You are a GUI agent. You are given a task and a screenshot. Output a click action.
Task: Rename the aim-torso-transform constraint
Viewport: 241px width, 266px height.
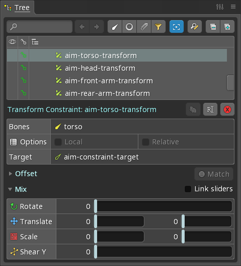click(210, 110)
